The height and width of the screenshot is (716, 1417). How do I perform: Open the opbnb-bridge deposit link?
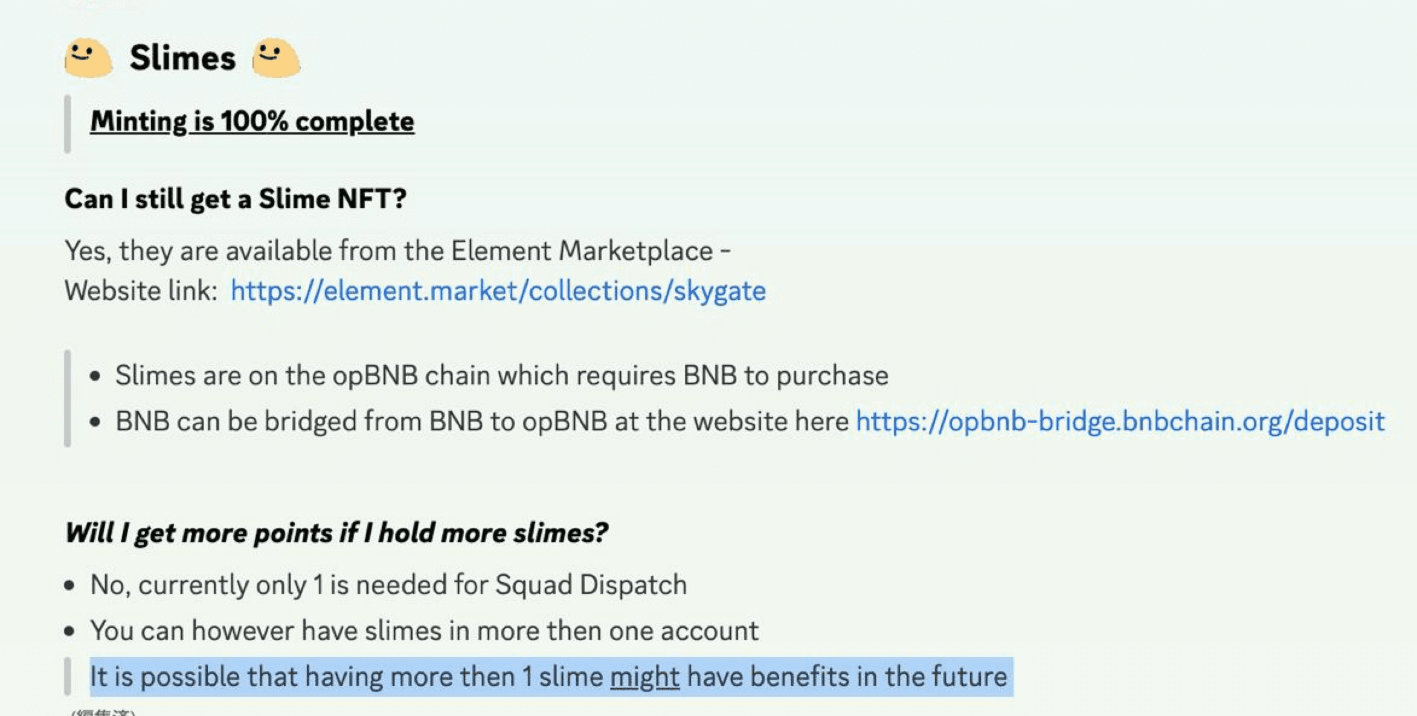pyautogui.click(x=1120, y=421)
